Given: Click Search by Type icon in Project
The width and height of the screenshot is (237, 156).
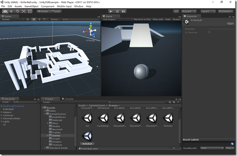Looking at the screenshot, I should click(x=170, y=102).
